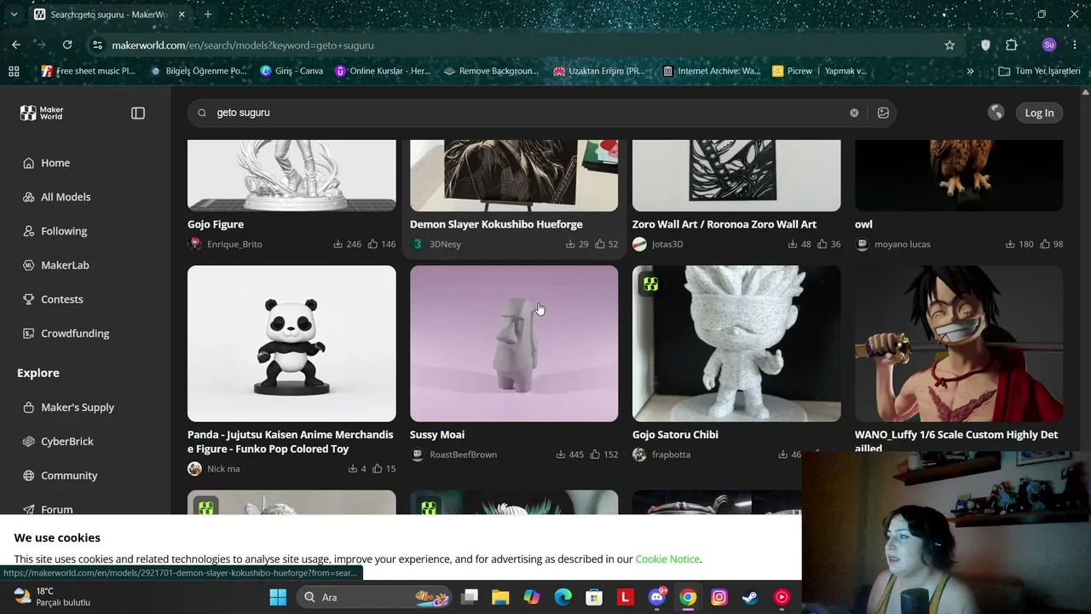
Task: Go back to the previous page
Action: click(16, 45)
